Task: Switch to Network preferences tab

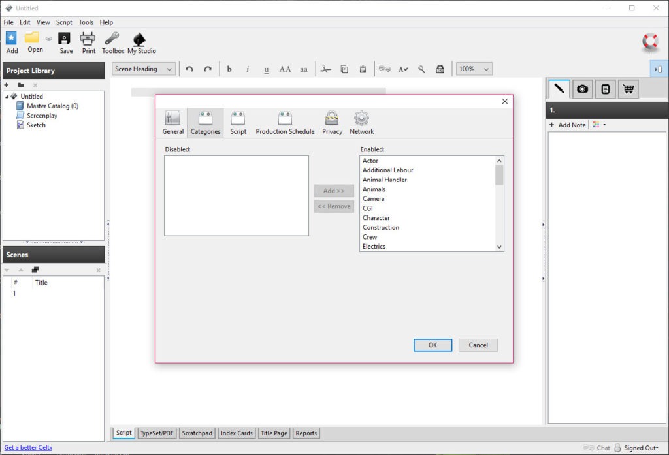Action: pos(361,123)
